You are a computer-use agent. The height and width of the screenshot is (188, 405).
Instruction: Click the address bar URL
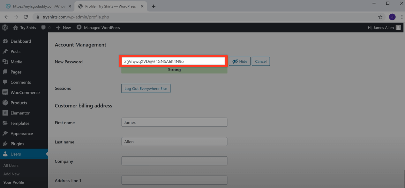(x=76, y=17)
